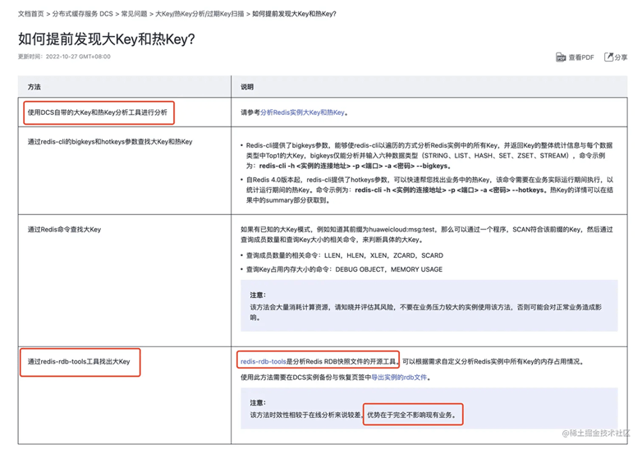
Task: Click text 优势在于完全不影响现有业务
Action: coord(411,415)
